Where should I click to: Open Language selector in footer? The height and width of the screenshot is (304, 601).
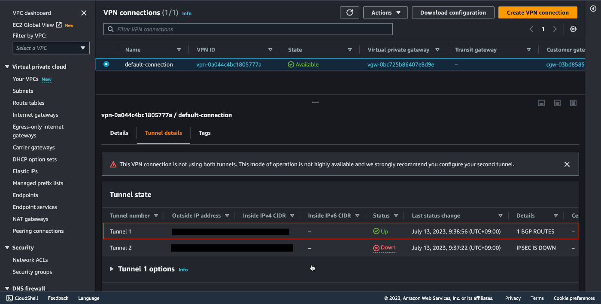pyautogui.click(x=88, y=298)
